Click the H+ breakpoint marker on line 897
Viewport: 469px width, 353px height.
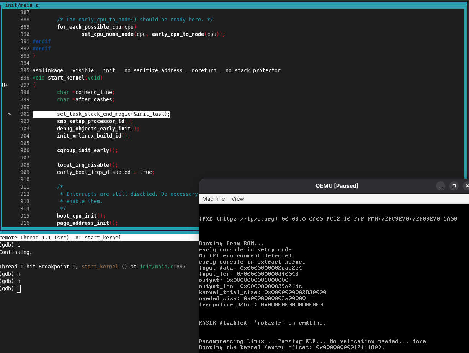5,85
